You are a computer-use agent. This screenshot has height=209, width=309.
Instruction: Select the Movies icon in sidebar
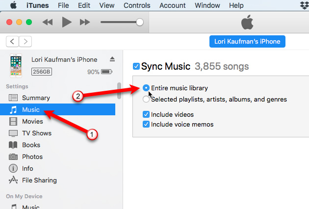tap(14, 121)
